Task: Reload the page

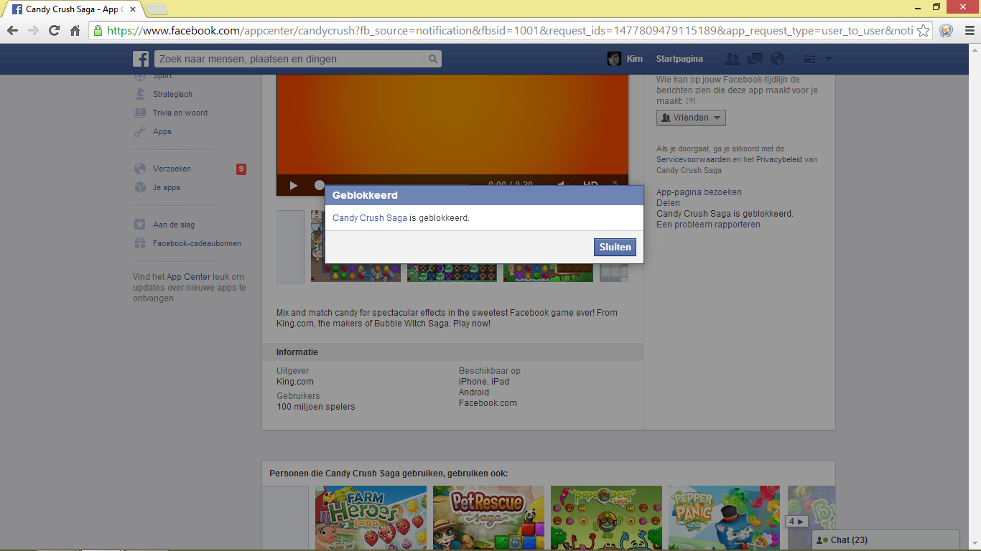Action: pos(54,30)
